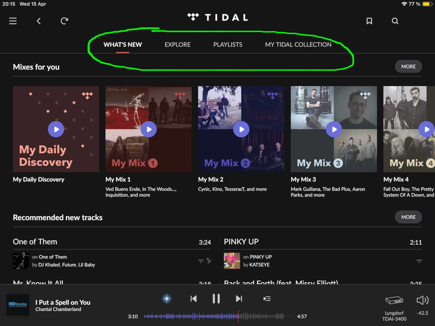The width and height of the screenshot is (435, 326).
Task: Open the hamburger menu
Action: 13,21
